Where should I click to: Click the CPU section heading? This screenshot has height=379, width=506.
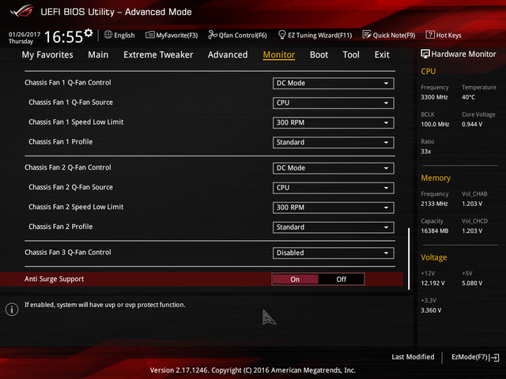(x=429, y=71)
